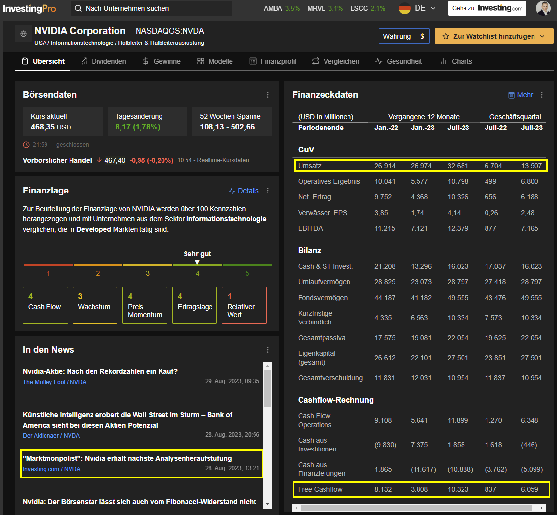Click the financial table scroll left arrow
557x515 pixels.
coord(296,508)
